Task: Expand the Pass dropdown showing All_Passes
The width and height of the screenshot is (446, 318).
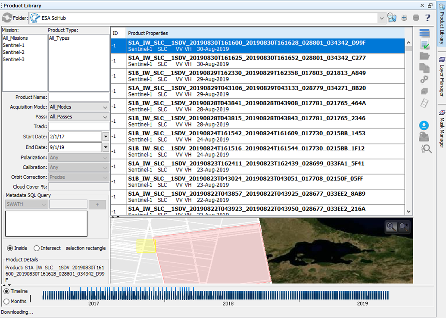Action: (105, 116)
